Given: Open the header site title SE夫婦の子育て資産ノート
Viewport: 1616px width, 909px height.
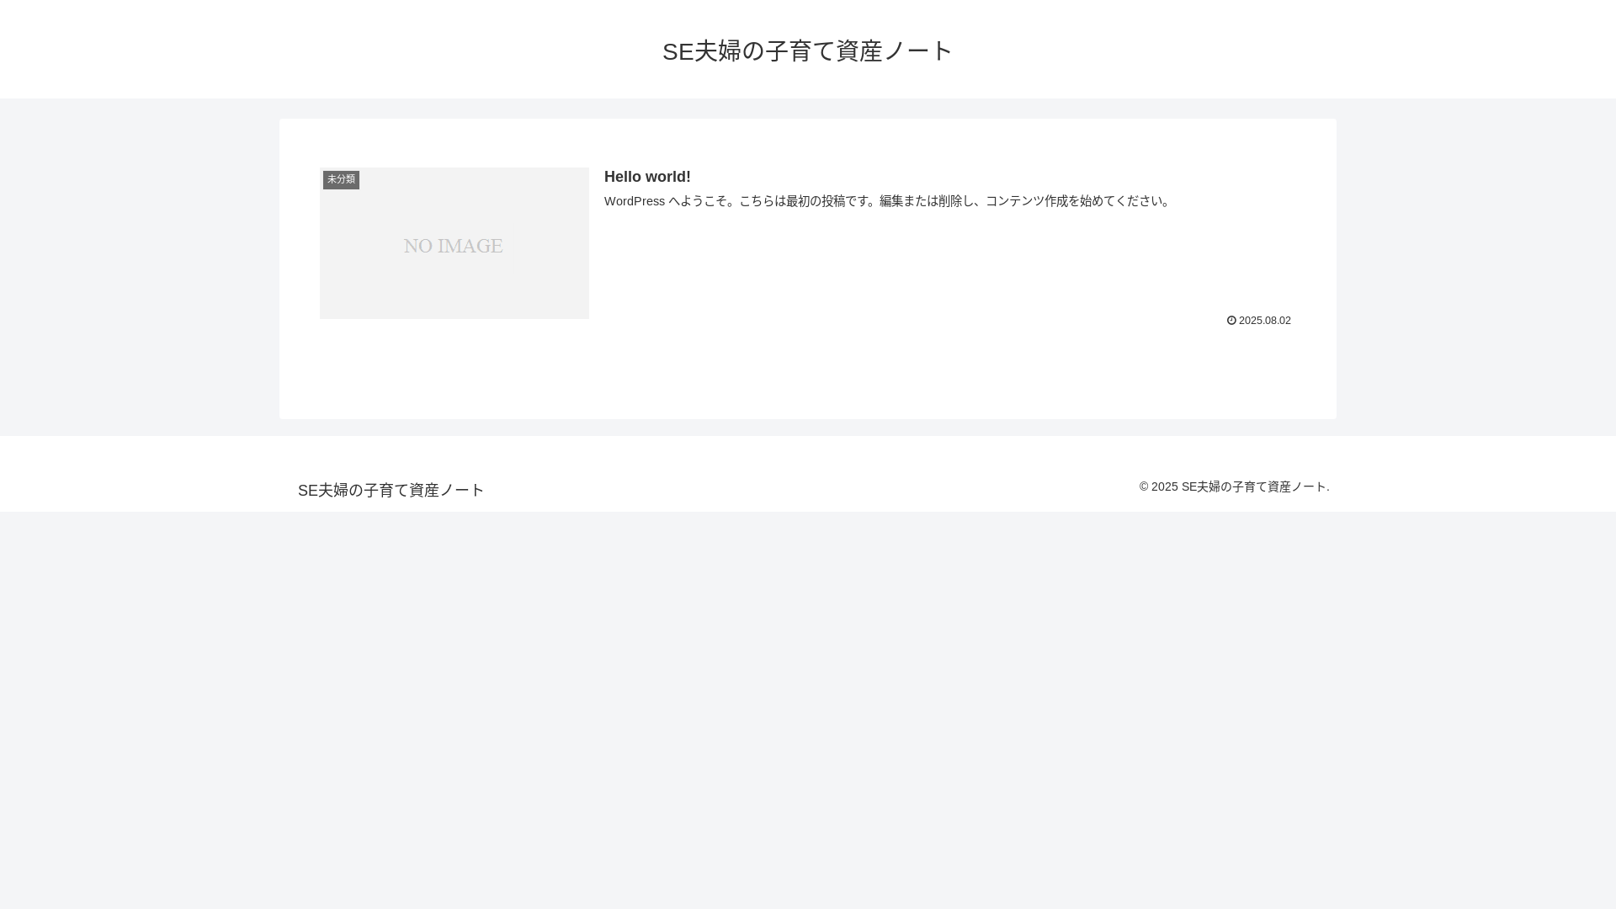Looking at the screenshot, I should pyautogui.click(x=807, y=51).
